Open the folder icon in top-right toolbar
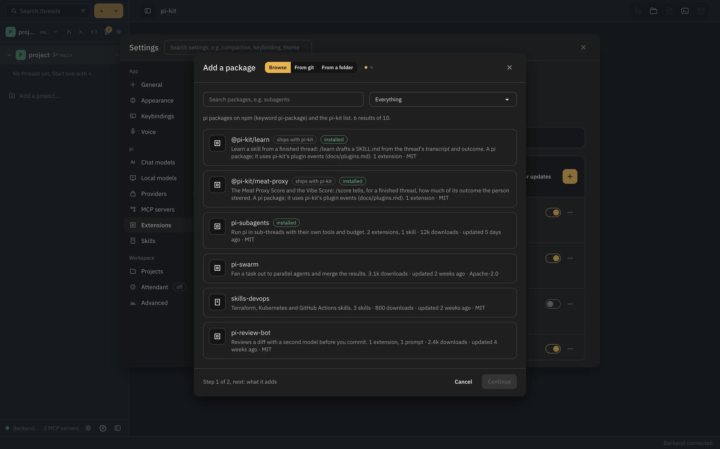Image resolution: width=720 pixels, height=449 pixels. pos(653,11)
